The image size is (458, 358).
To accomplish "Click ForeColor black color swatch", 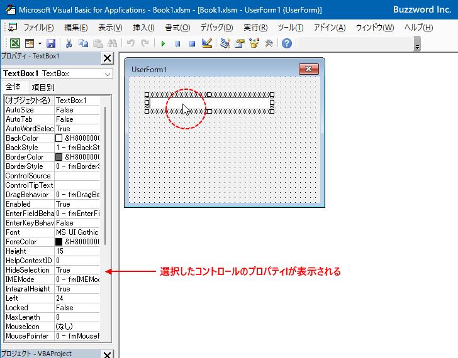I will coord(59,242).
